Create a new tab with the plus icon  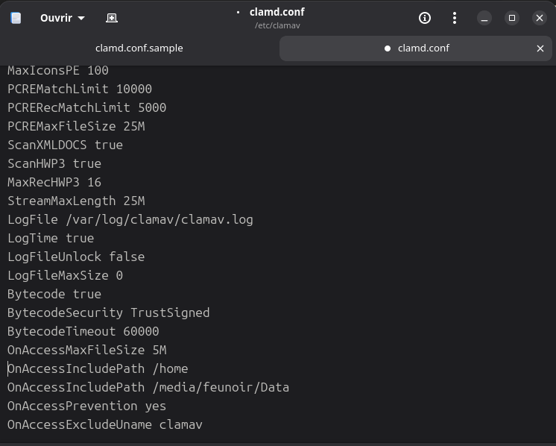tap(112, 18)
